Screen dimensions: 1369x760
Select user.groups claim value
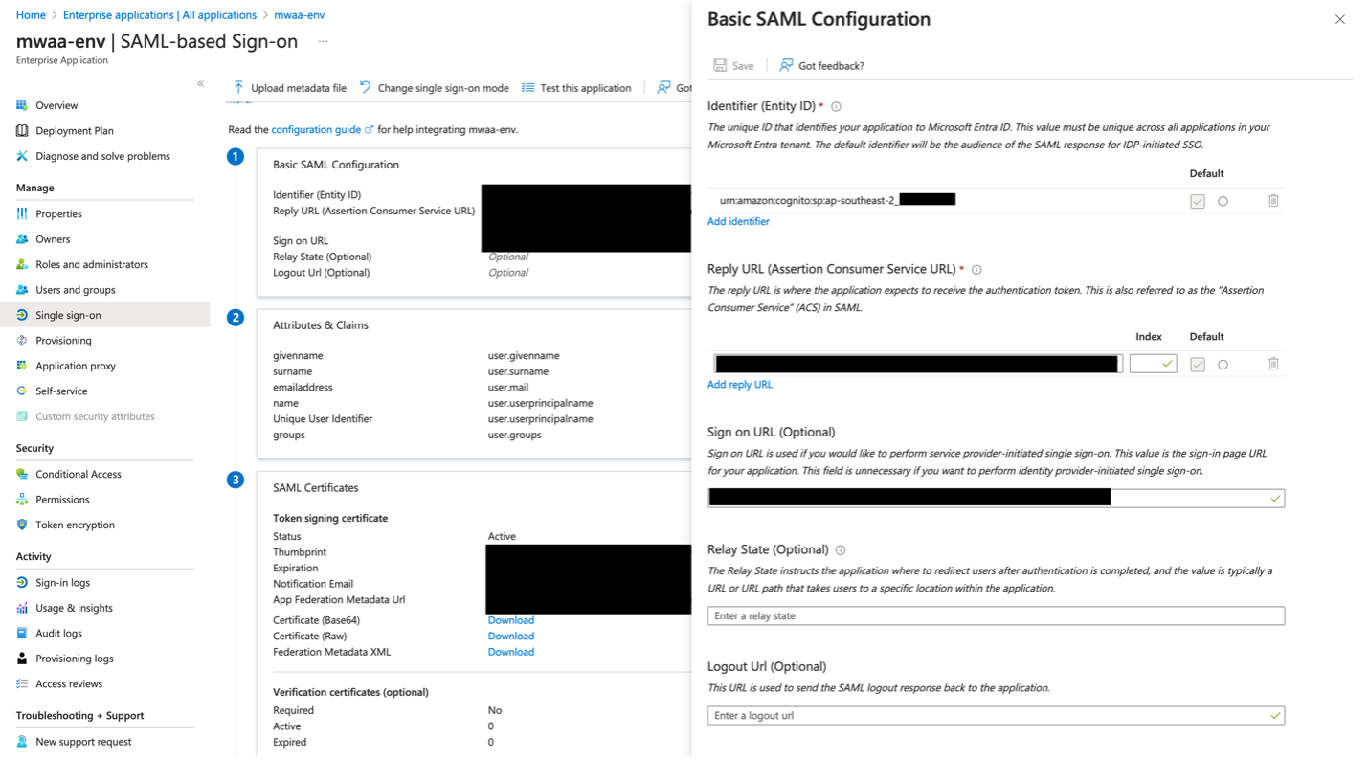(x=515, y=435)
